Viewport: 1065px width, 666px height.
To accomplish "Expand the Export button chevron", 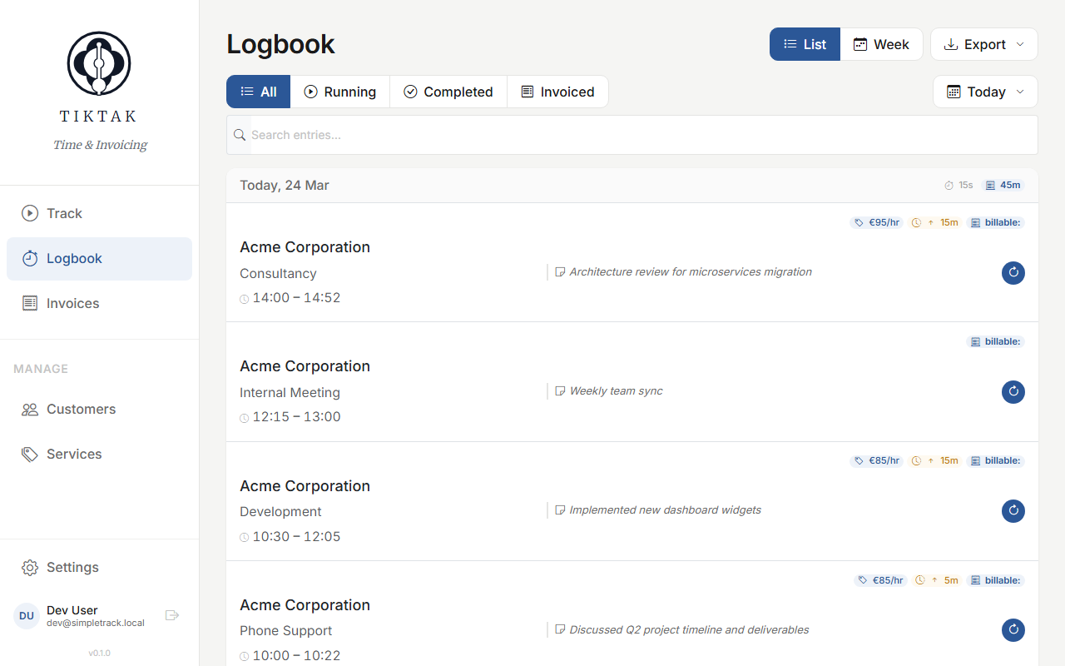I will click(x=1018, y=44).
